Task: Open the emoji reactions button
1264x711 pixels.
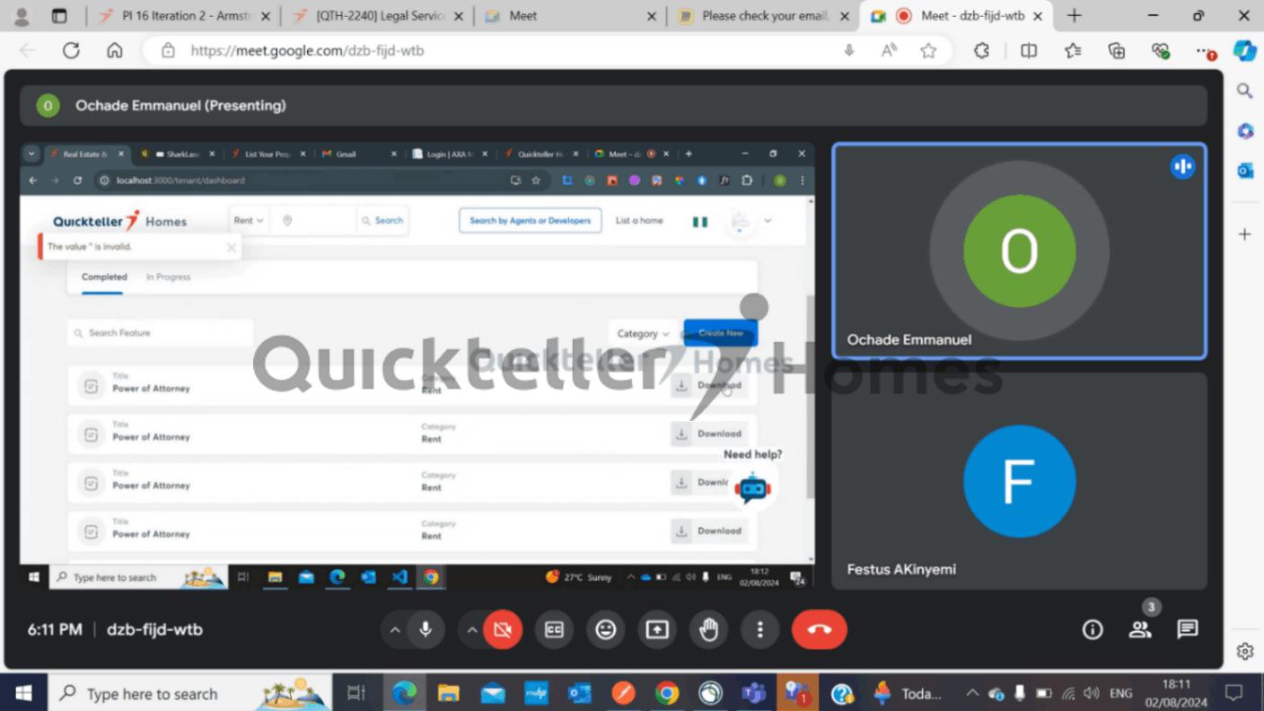Action: tap(606, 630)
